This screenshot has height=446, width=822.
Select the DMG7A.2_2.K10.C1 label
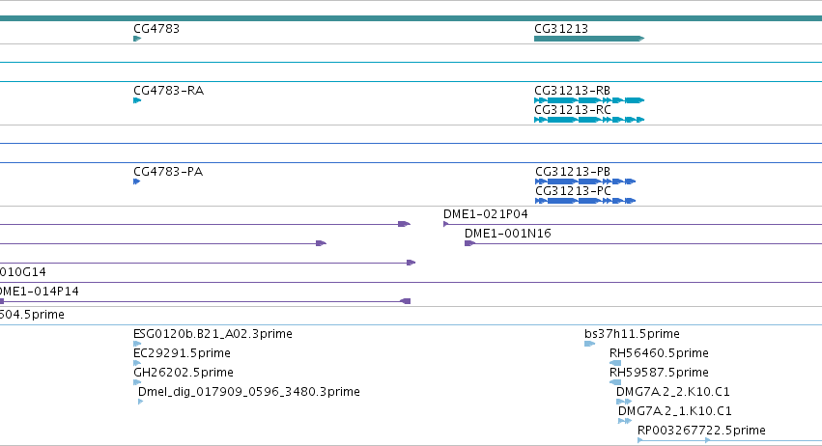click(x=673, y=392)
